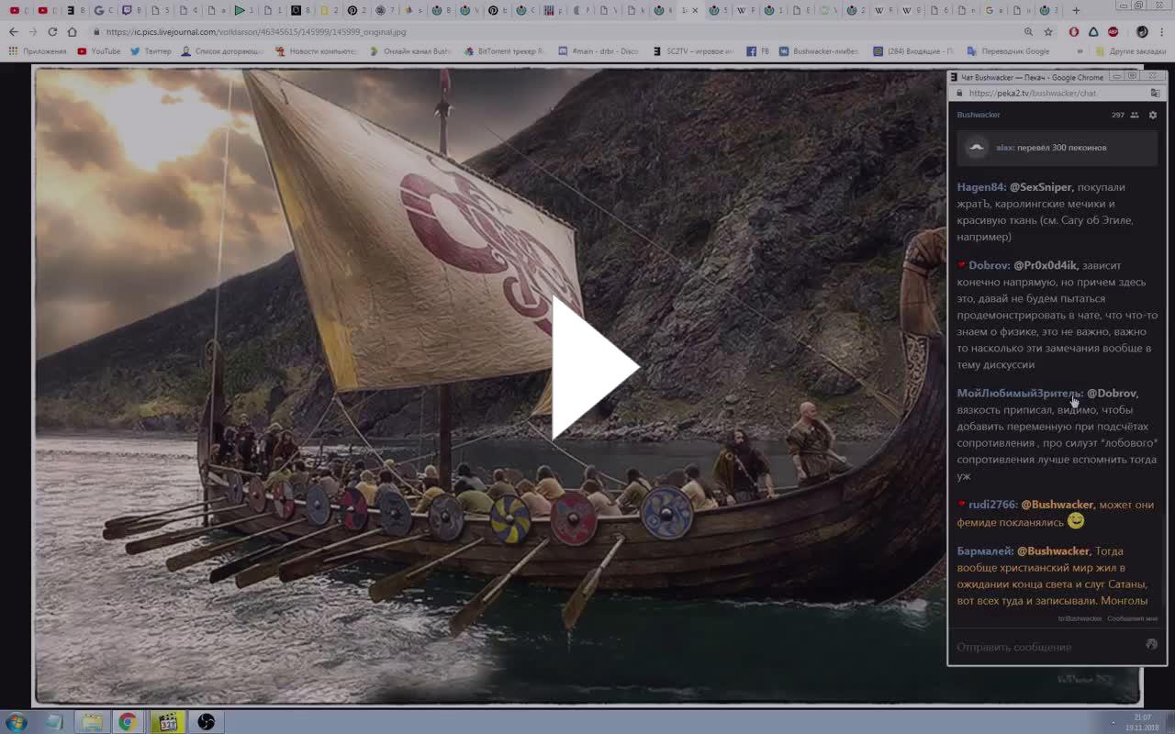
Task: Open a new browser tab
Action: pyautogui.click(x=1076, y=10)
